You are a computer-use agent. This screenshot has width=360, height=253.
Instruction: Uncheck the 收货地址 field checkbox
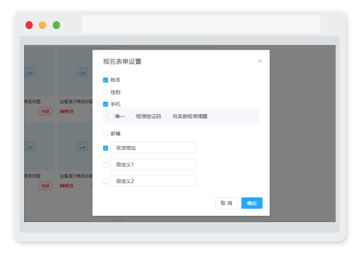(x=105, y=148)
